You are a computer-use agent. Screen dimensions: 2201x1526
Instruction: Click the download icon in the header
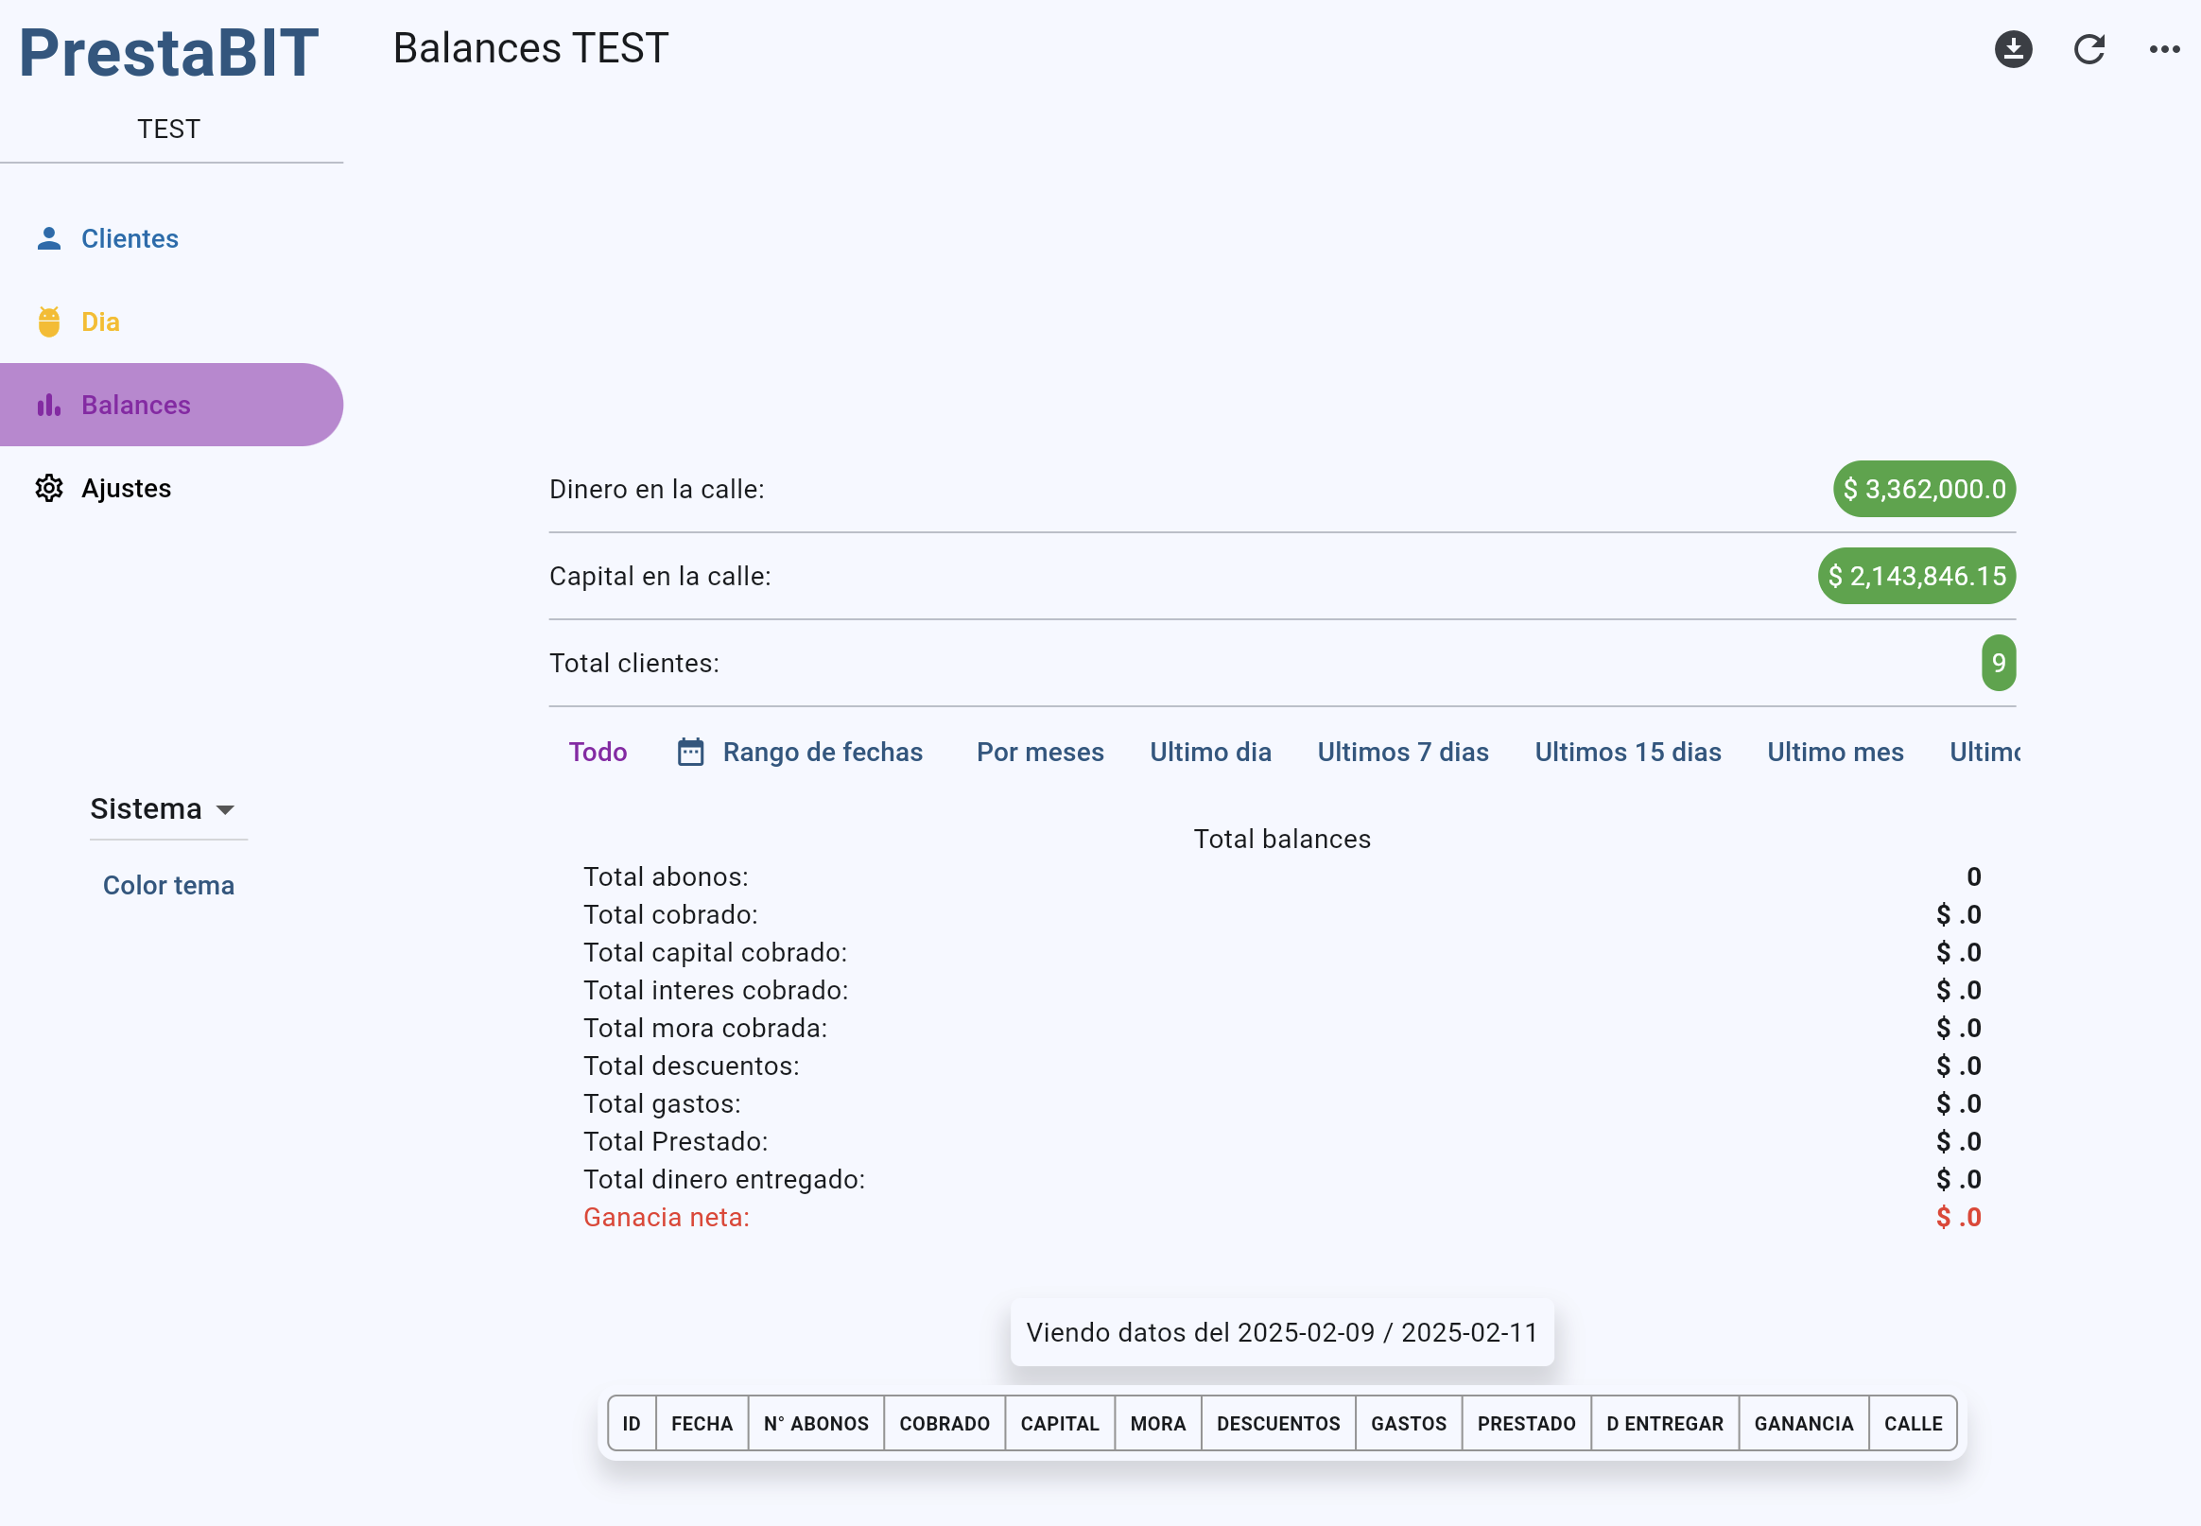[2013, 49]
